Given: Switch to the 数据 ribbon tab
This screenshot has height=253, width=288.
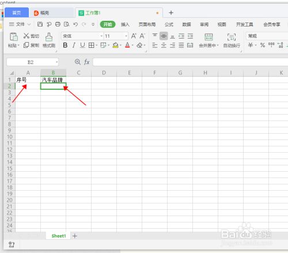Looking at the screenshot, I should coord(187,24).
